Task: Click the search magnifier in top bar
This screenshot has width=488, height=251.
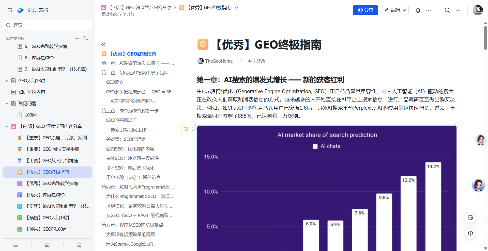Action: coord(447,10)
